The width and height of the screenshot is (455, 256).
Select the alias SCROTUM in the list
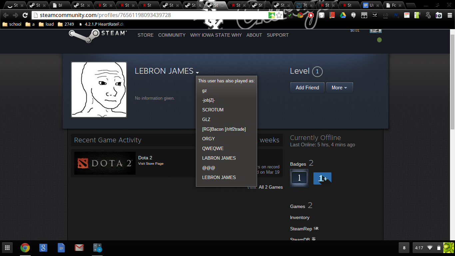tap(213, 110)
